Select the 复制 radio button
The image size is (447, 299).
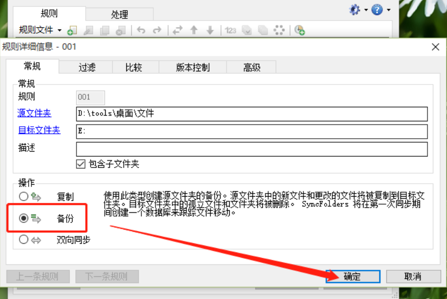click(x=24, y=196)
